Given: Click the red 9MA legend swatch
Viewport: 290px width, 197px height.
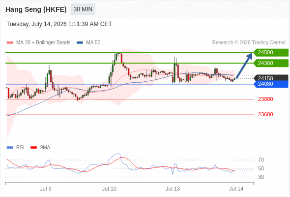Looking at the screenshot, I should click(33, 148).
